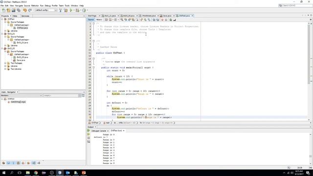
Task: Switch to History editor view
Action: click(x=99, y=20)
